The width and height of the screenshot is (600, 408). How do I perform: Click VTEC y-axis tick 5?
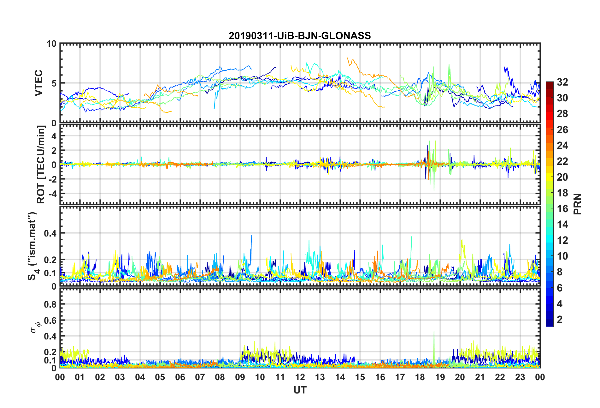point(54,83)
